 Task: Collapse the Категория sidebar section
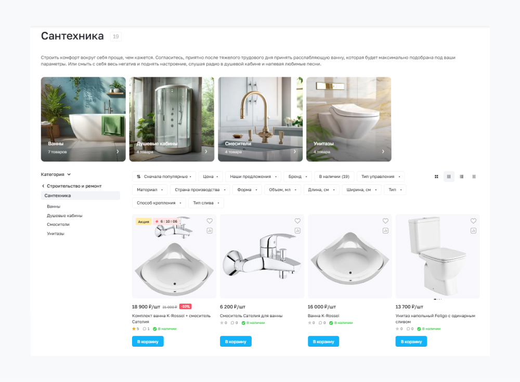click(56, 174)
